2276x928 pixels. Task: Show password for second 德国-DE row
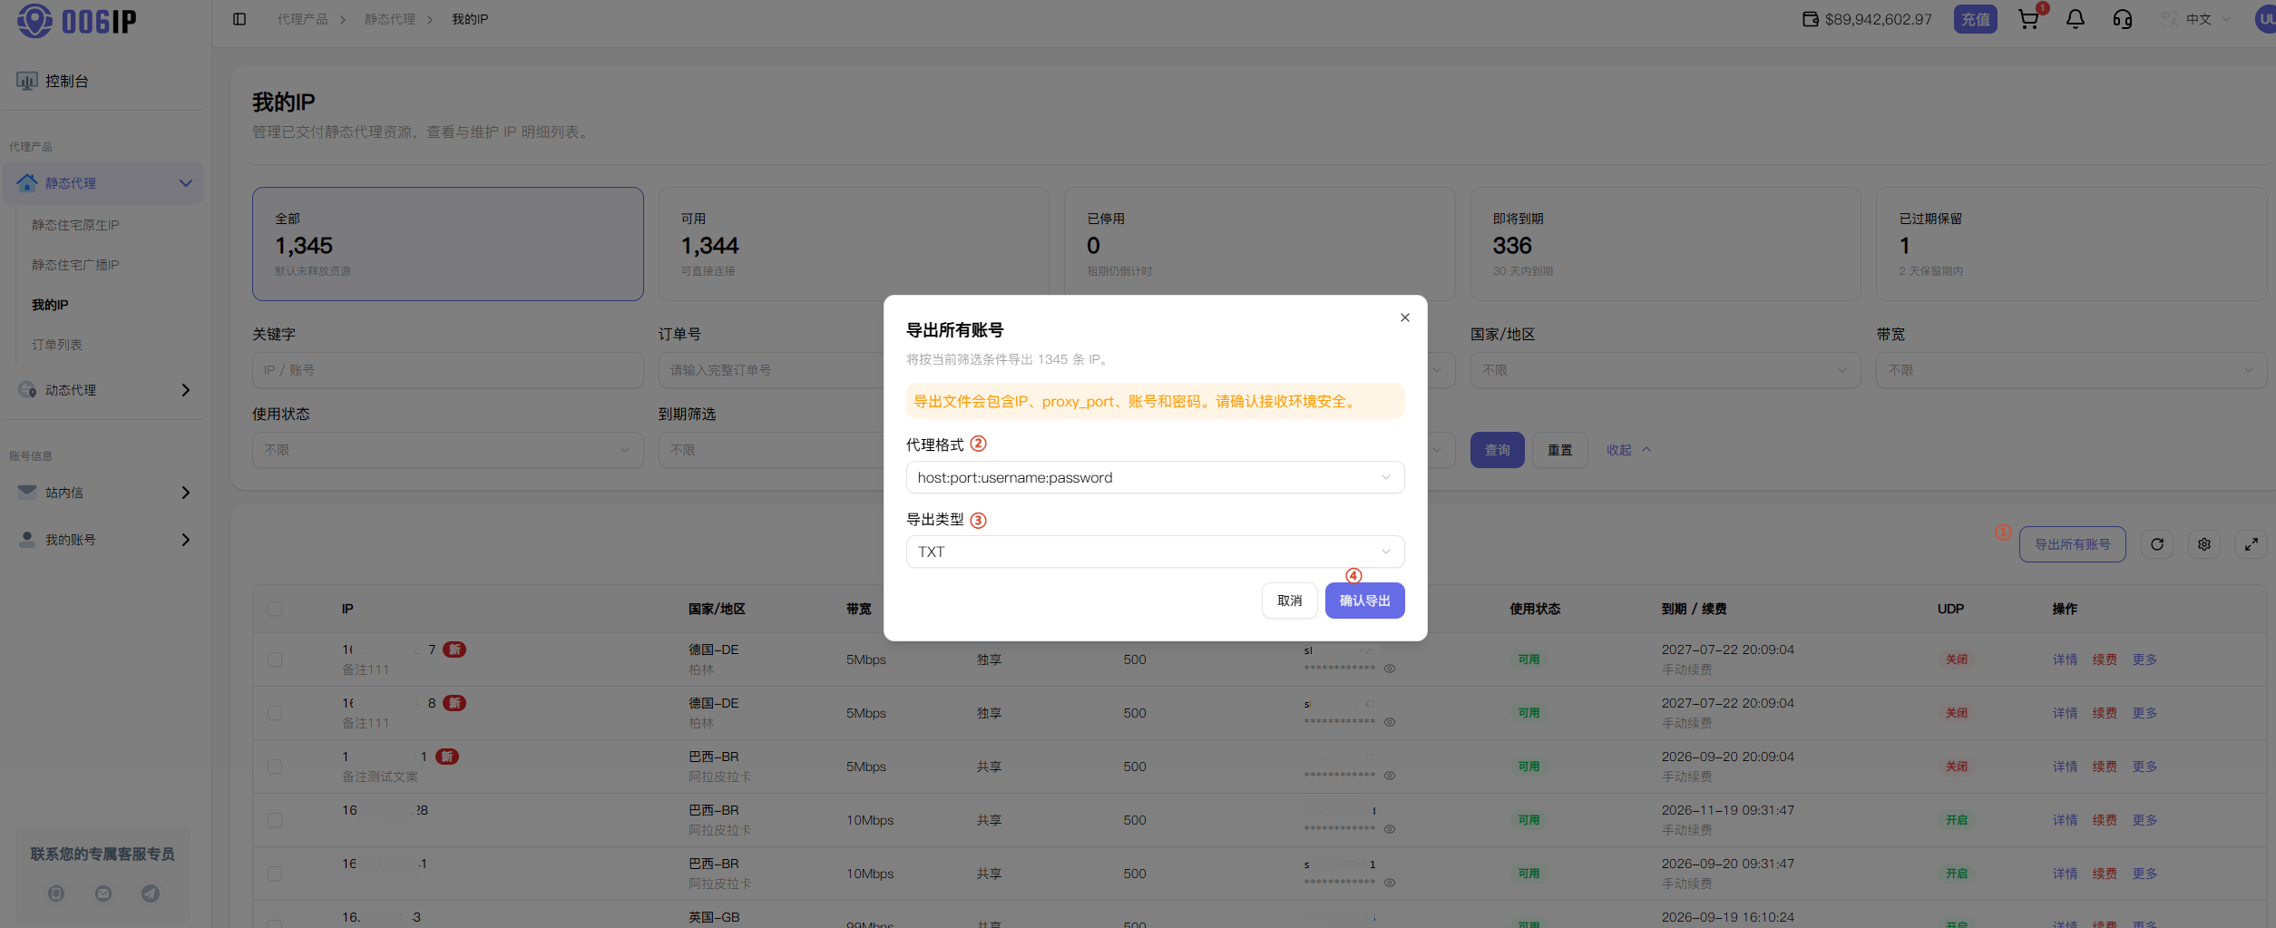(1390, 722)
